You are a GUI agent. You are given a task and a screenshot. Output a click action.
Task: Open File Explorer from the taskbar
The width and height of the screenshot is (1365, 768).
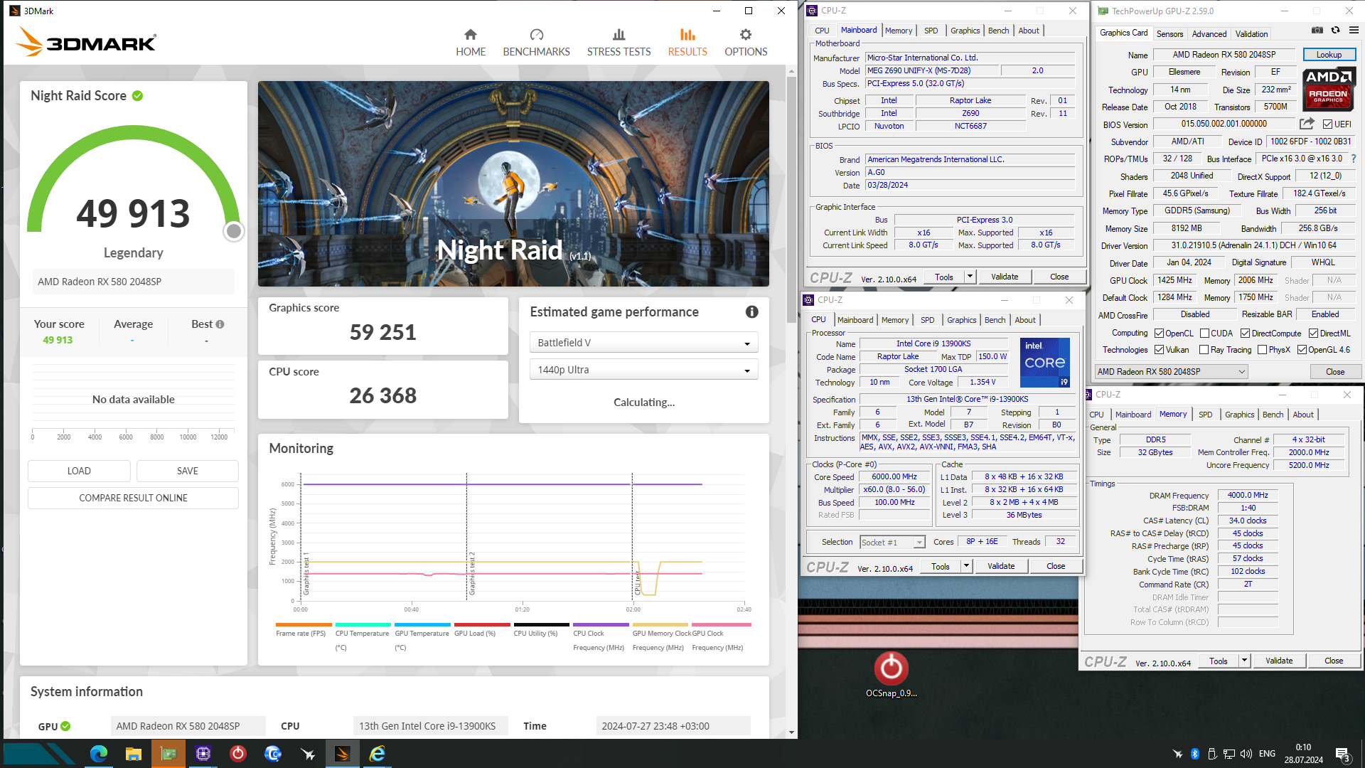134,754
